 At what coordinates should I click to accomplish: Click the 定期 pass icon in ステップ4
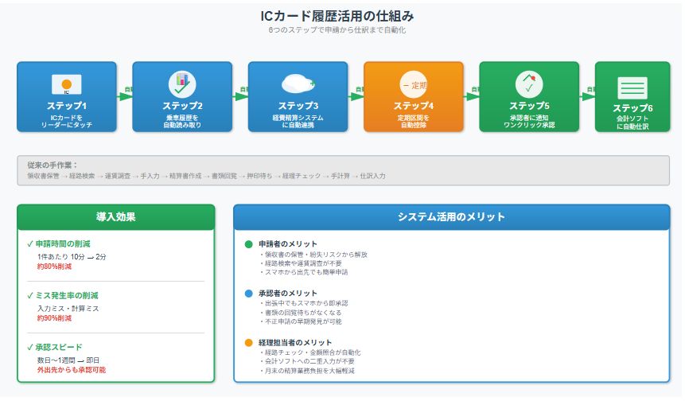click(414, 84)
